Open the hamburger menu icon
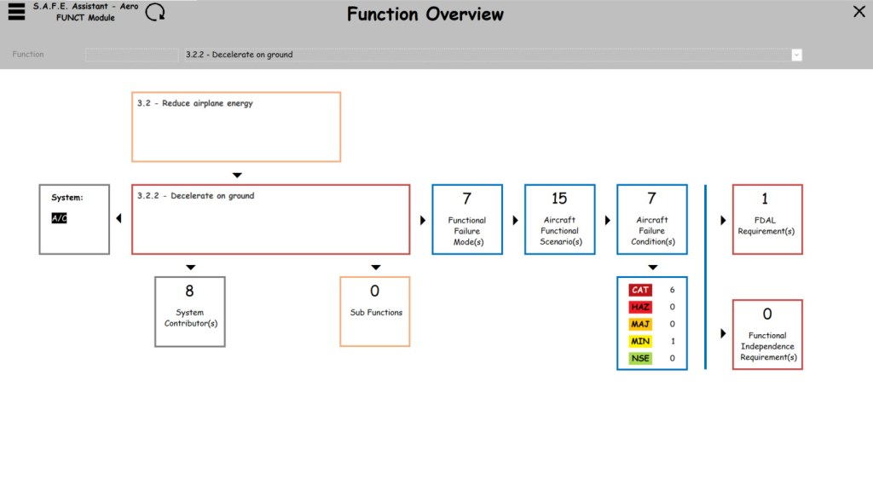Screen dimensions: 873x485 16,12
